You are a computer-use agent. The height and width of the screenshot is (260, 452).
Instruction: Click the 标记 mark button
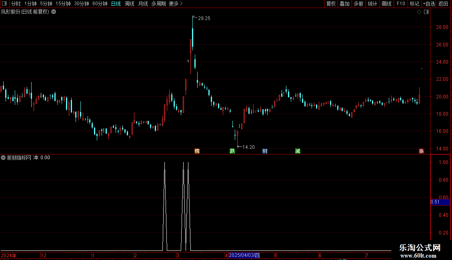(414, 4)
